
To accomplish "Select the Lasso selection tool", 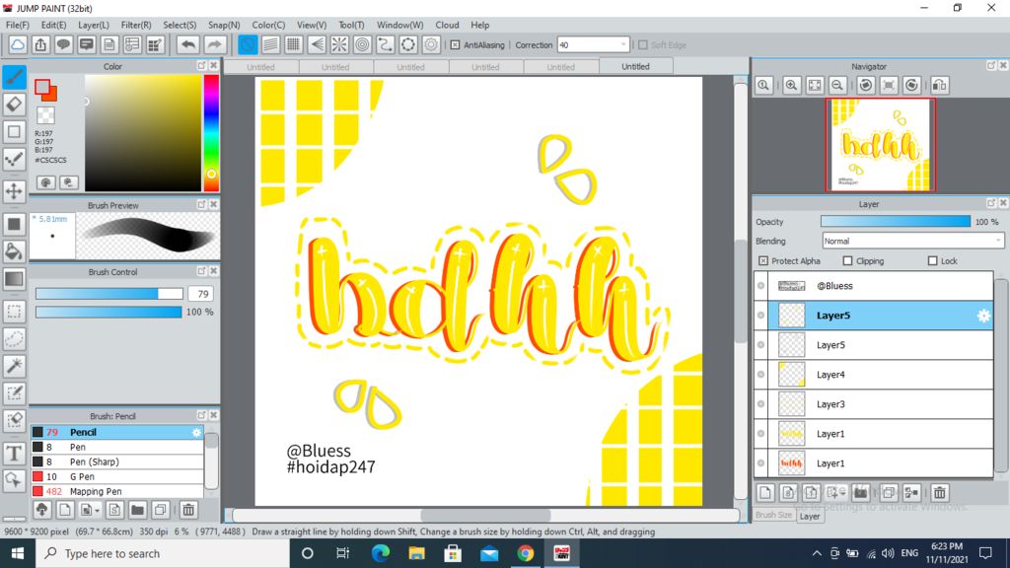I will pos(14,339).
